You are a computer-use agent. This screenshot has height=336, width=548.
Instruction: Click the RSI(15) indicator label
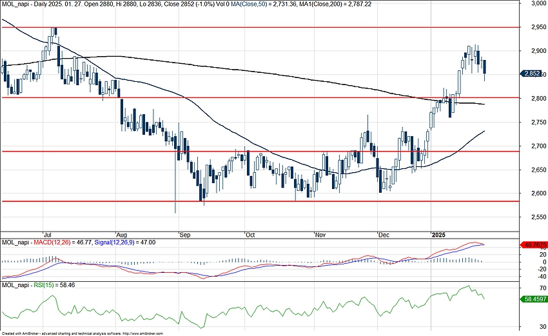(44, 285)
